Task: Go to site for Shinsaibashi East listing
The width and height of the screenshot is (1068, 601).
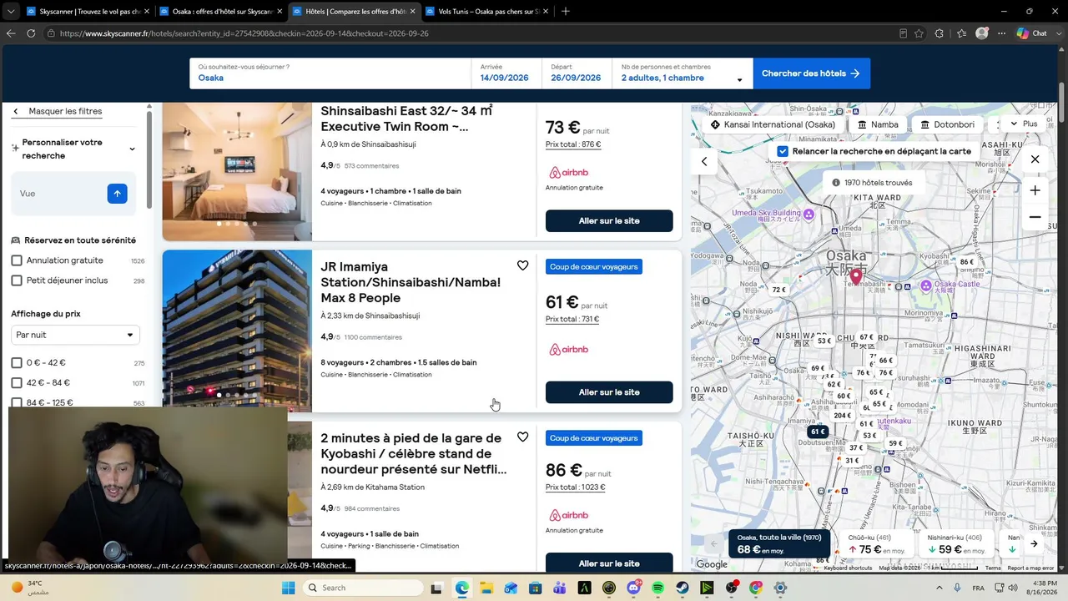Action: point(609,220)
